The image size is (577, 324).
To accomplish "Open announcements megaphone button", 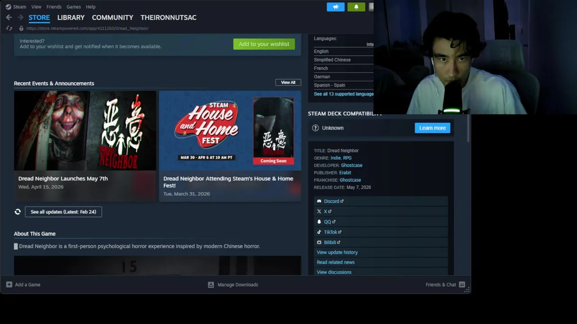I will 335,7.
